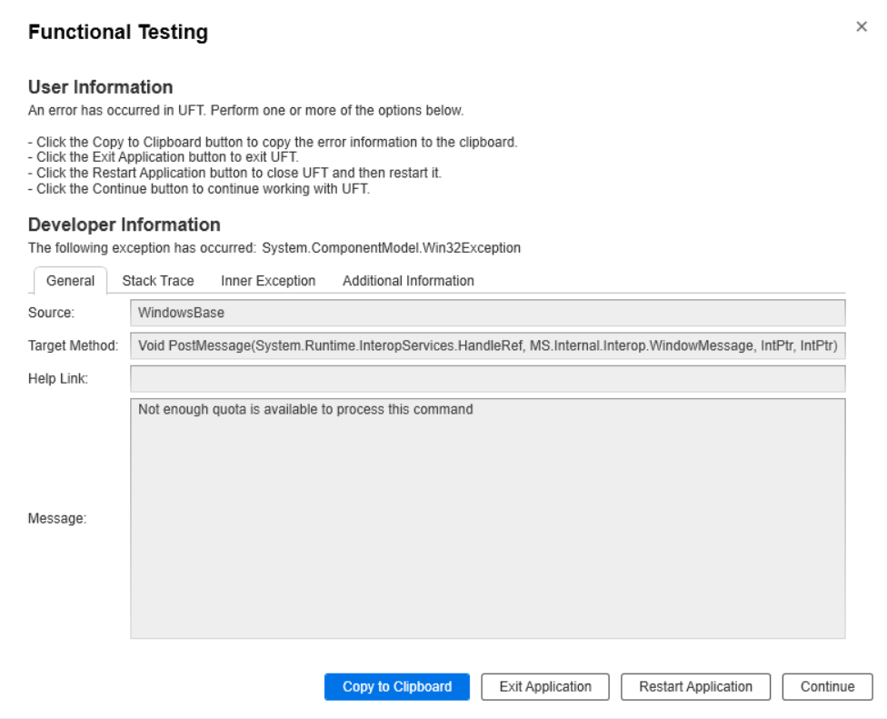Click the 'Message:' label
887x719 pixels.
click(57, 518)
